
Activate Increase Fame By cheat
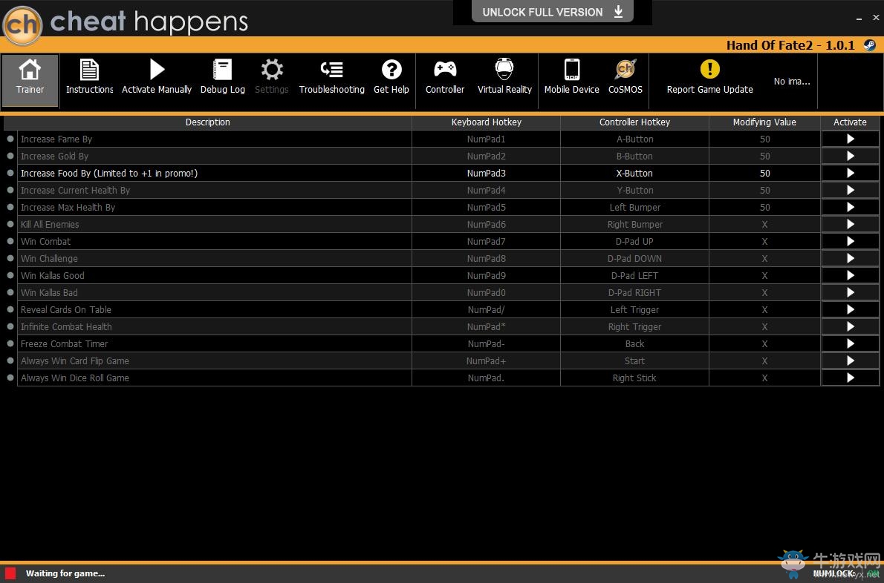(x=850, y=139)
